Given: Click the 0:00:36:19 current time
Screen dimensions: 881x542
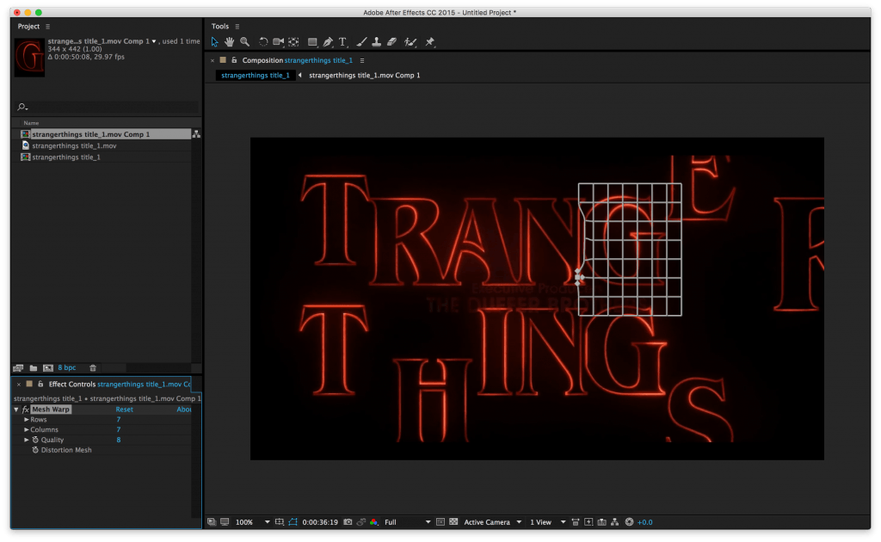Looking at the screenshot, I should (x=320, y=522).
